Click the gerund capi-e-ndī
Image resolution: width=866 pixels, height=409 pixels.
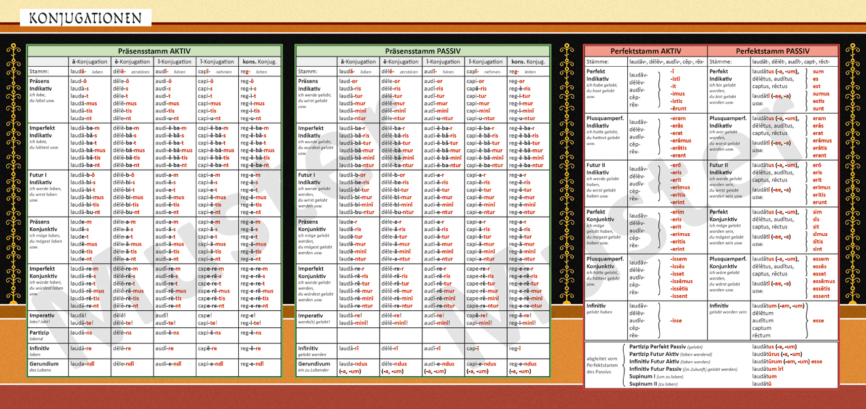point(211,364)
